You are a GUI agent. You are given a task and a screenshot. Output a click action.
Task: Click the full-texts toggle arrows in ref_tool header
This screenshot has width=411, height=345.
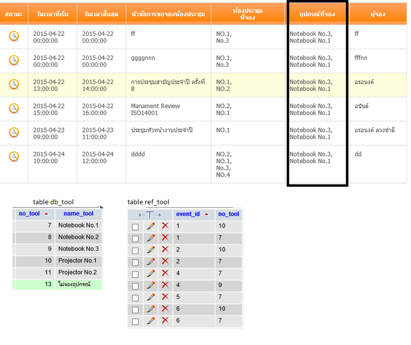click(x=150, y=215)
